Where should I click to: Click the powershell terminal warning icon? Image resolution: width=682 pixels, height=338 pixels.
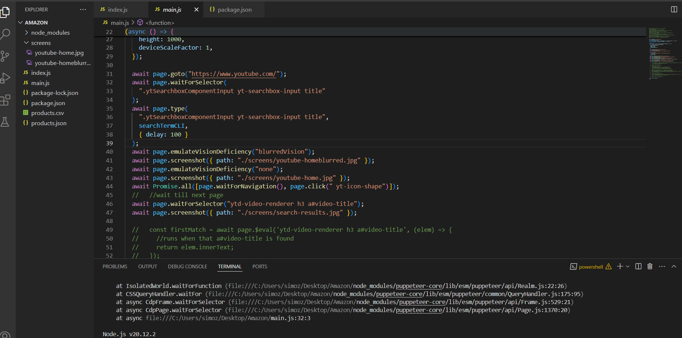pos(608,266)
